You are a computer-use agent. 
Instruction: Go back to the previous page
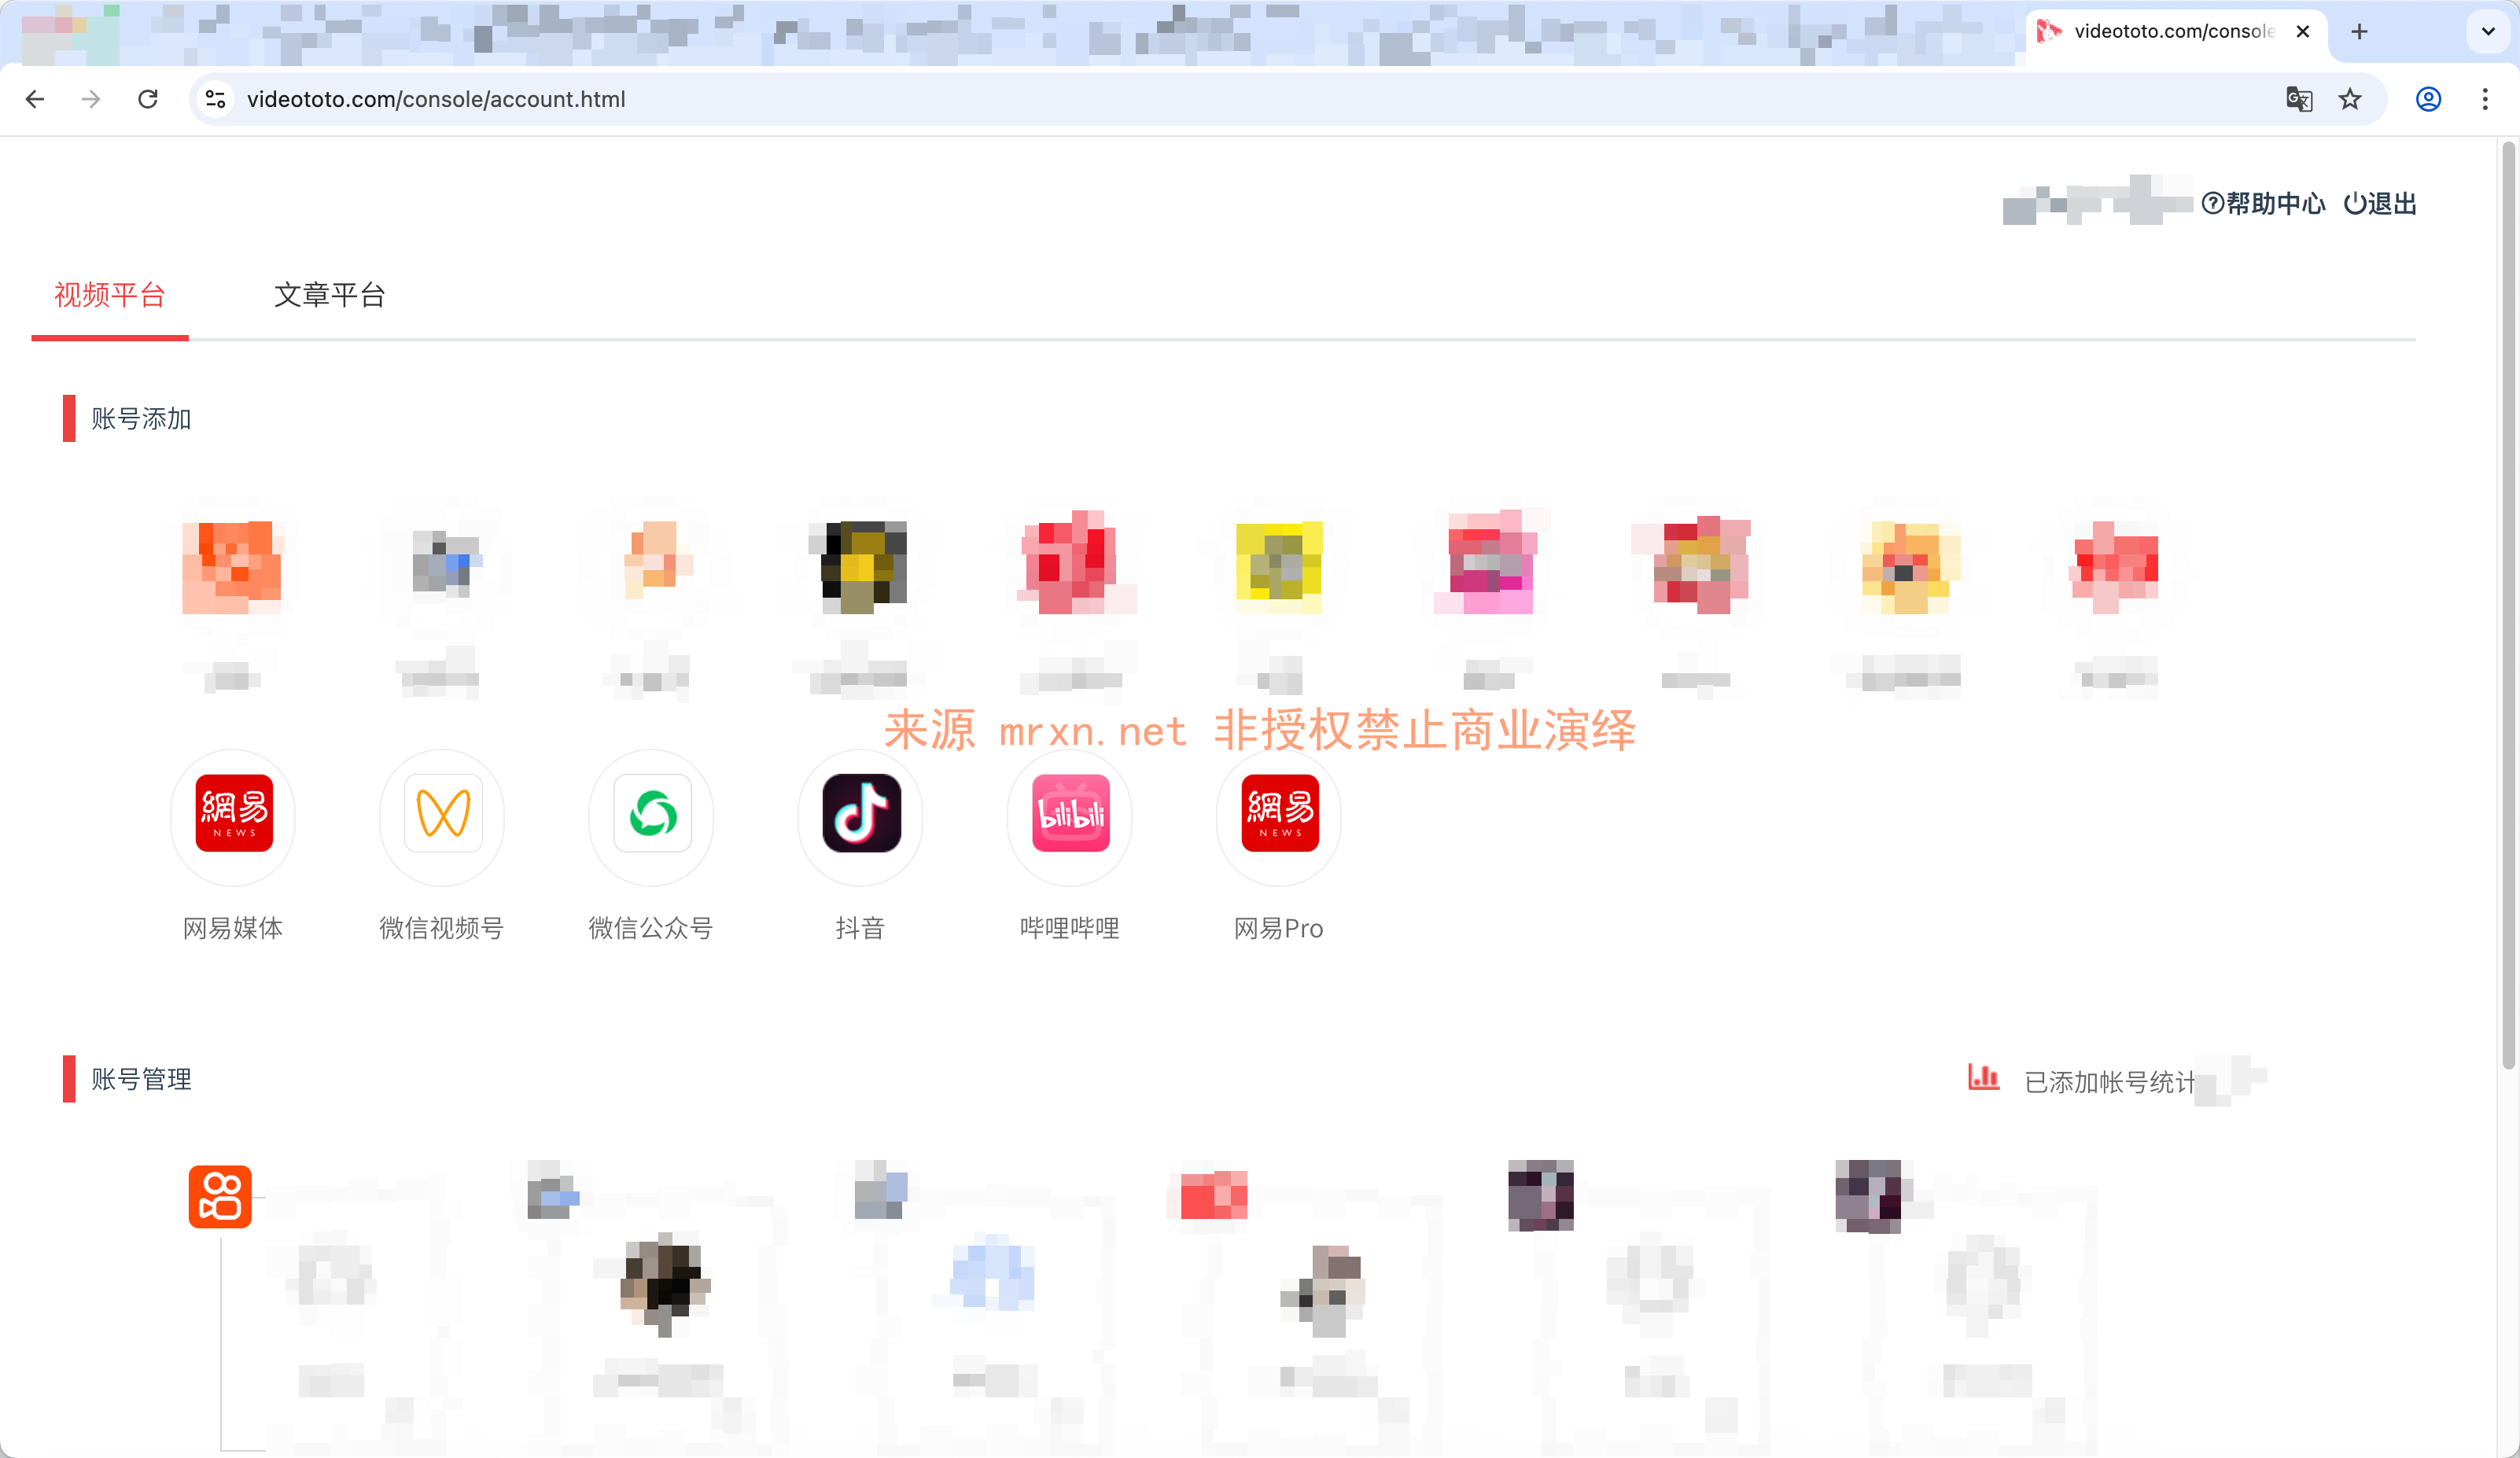35,99
